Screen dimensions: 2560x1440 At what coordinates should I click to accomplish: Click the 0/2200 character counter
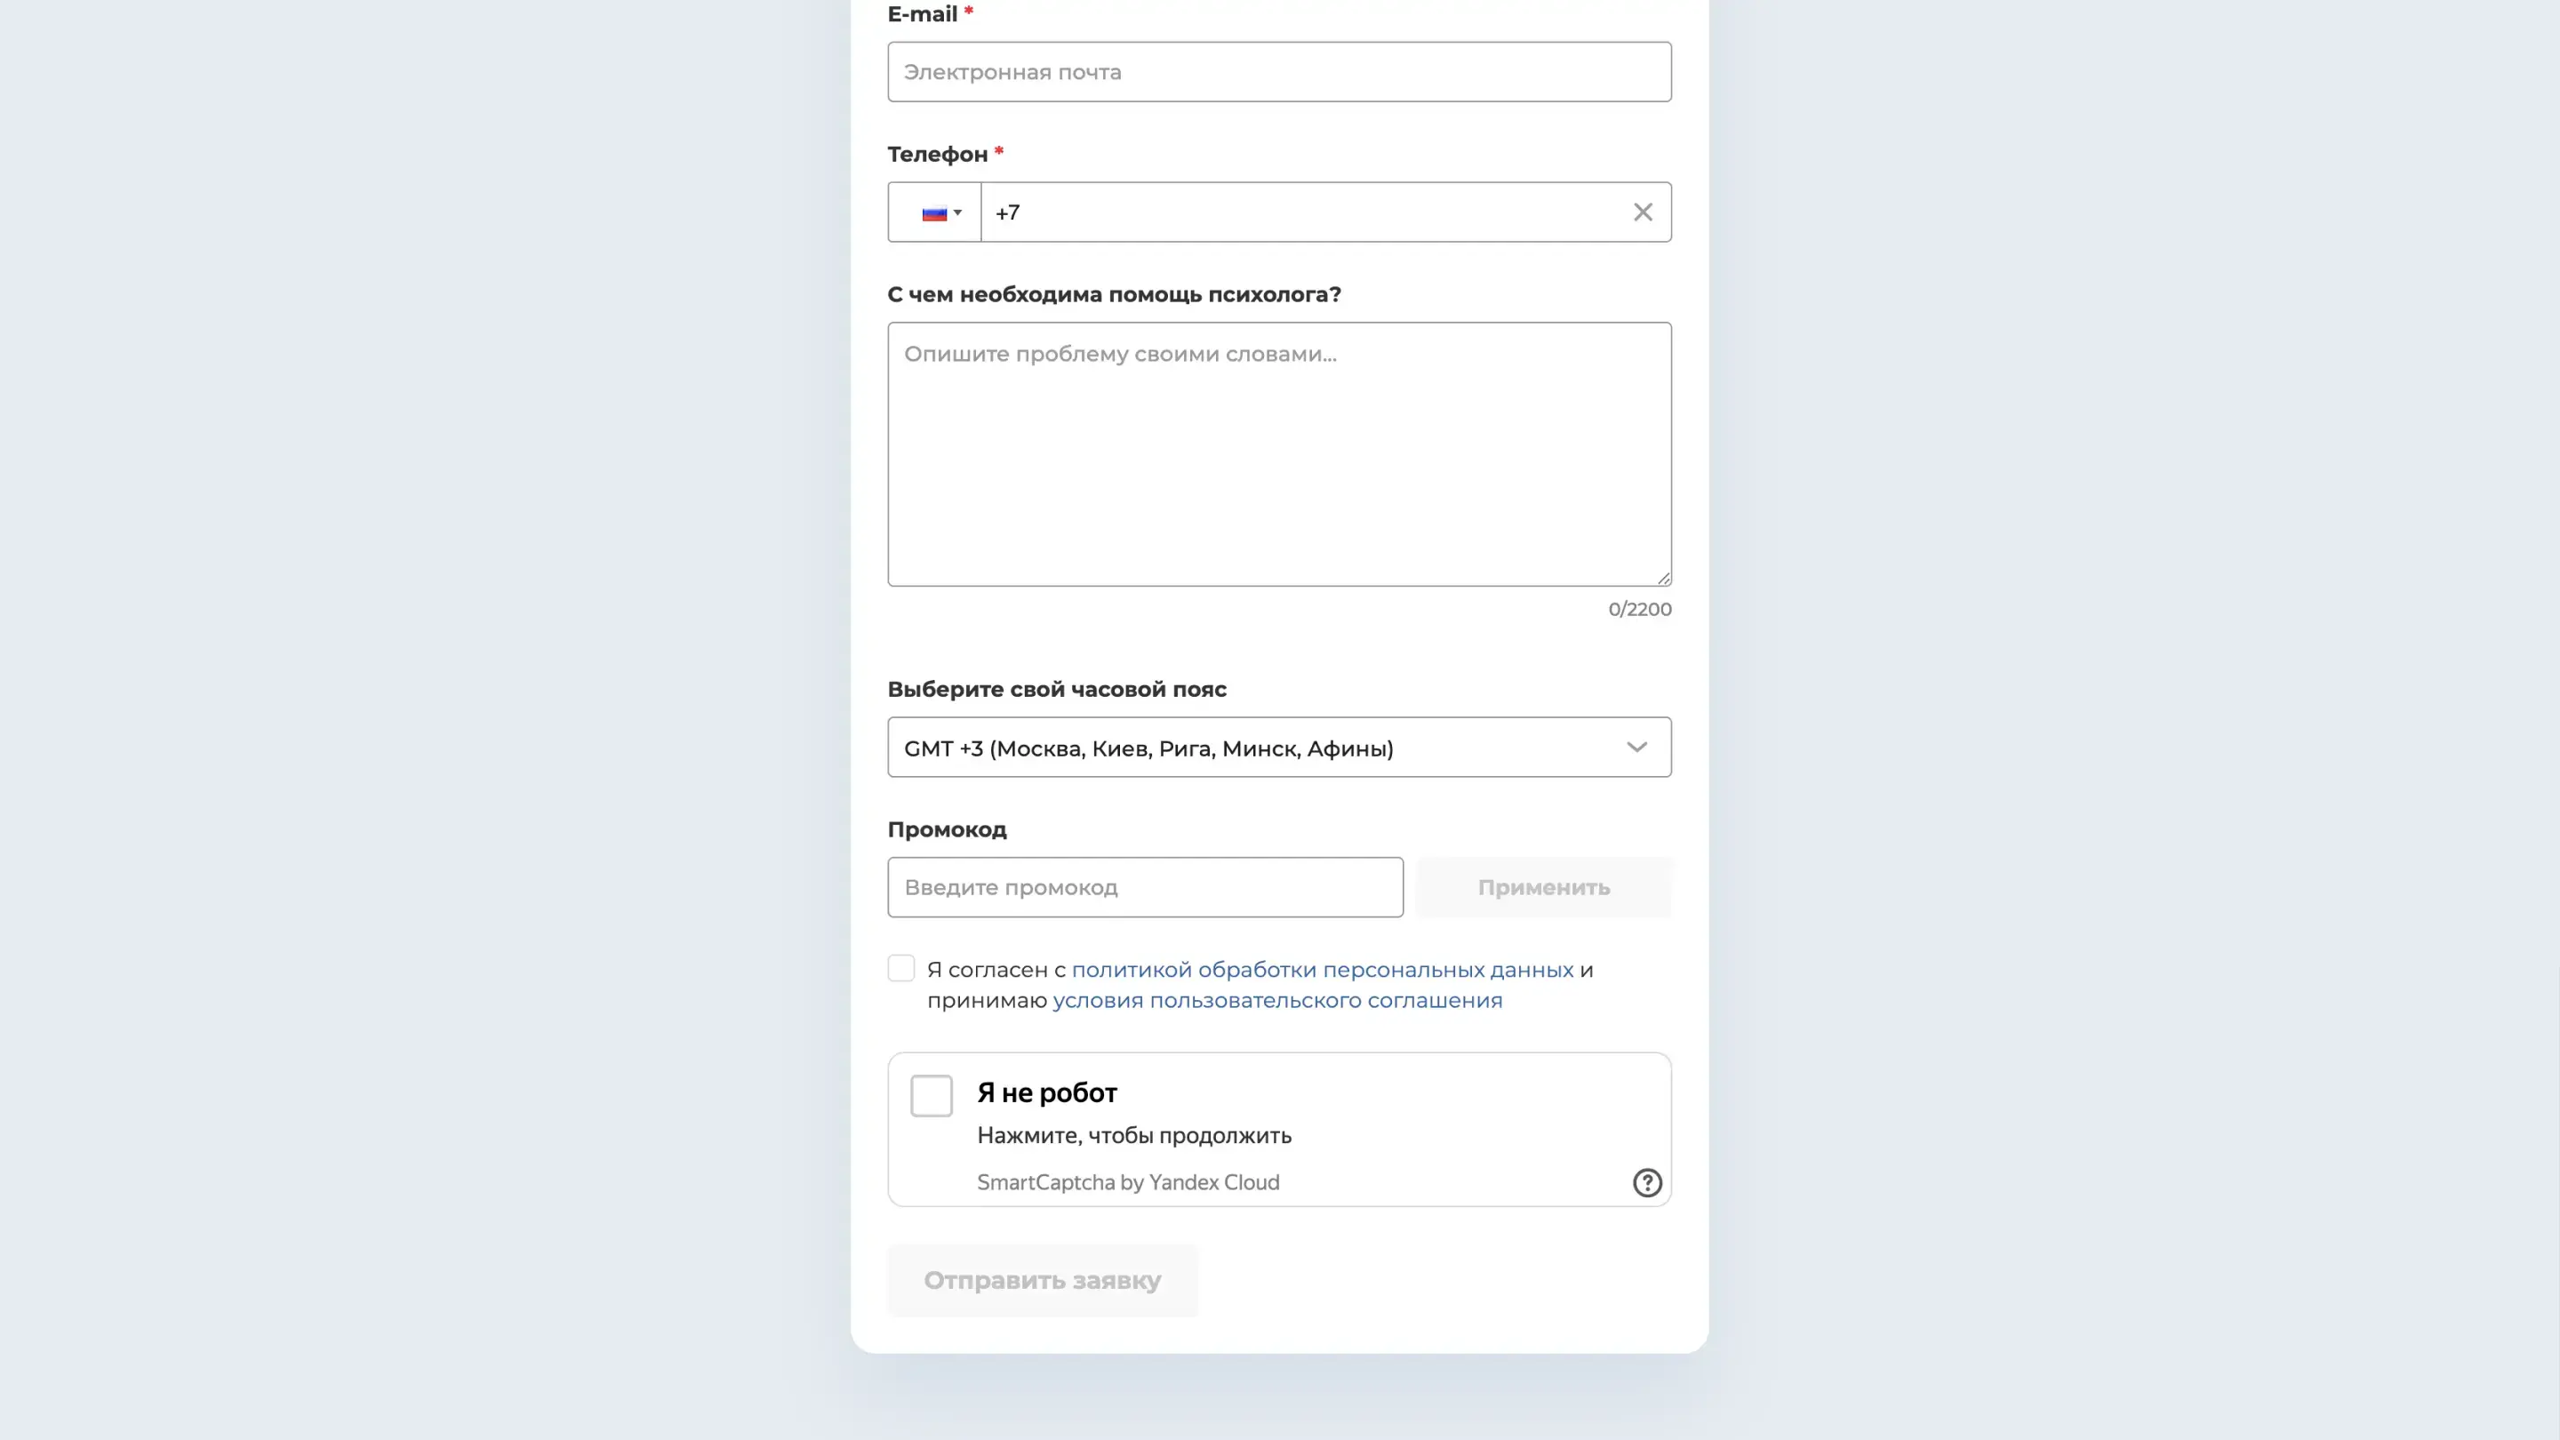[1639, 609]
